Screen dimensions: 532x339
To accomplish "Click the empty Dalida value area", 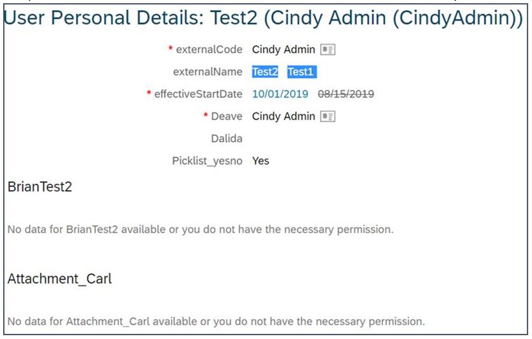I will (305, 139).
